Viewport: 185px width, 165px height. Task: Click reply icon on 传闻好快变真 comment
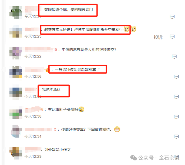176,137
